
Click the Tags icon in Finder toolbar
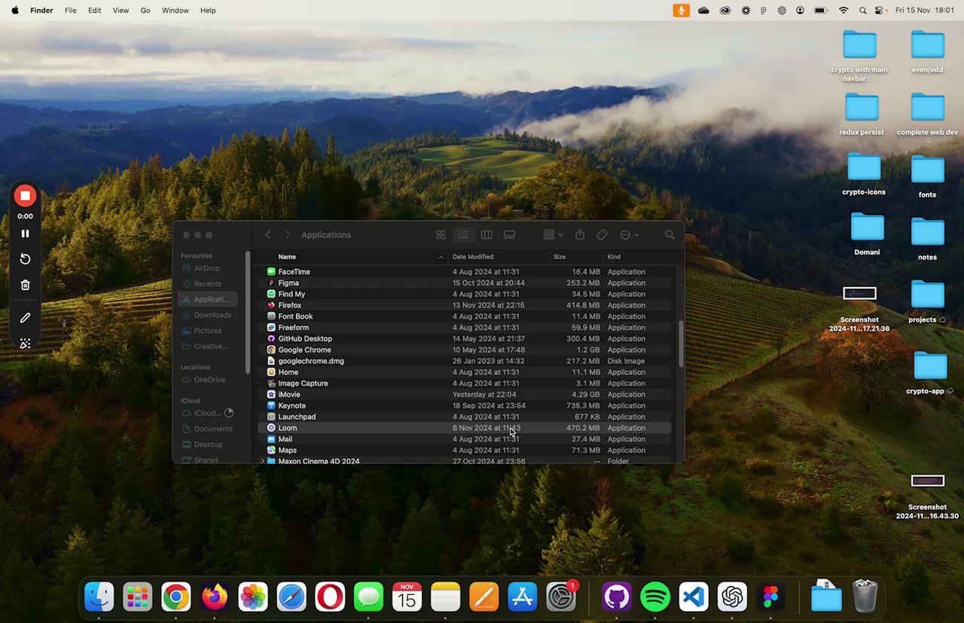(602, 235)
